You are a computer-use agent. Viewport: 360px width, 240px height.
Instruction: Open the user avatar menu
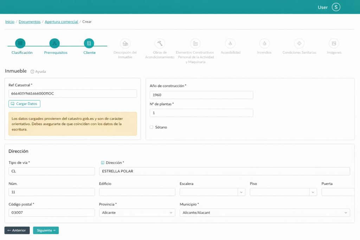tap(336, 7)
